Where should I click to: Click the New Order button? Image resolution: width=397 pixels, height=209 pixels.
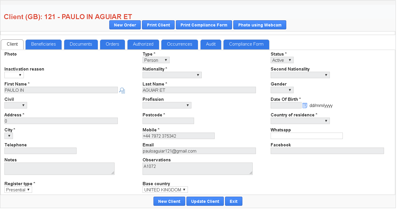pos(125,25)
